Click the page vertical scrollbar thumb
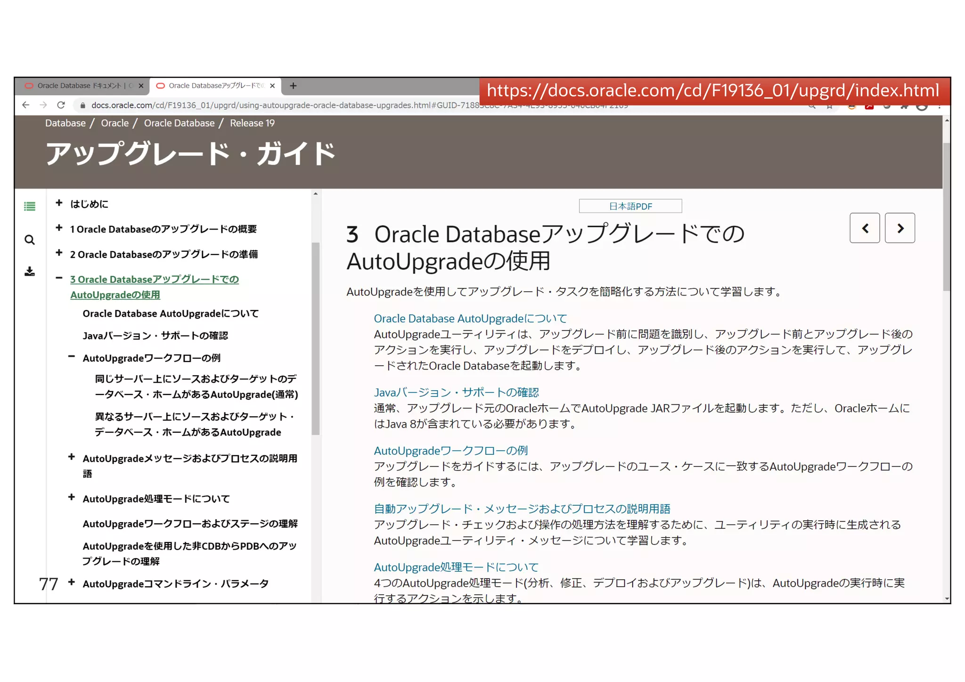 [x=946, y=217]
